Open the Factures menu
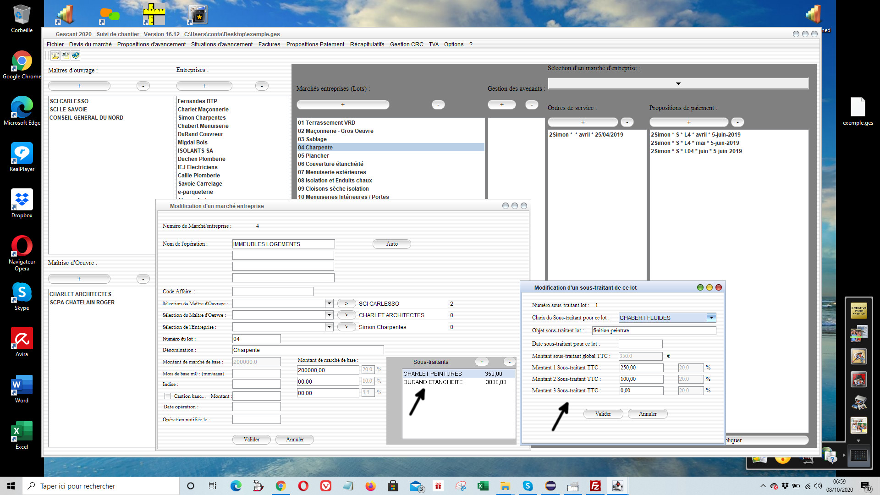Screen dimensions: 880x495 click(x=269, y=44)
